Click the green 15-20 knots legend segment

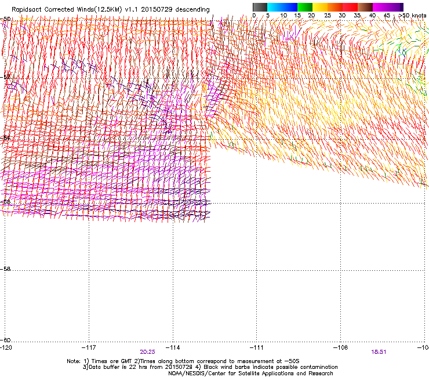[x=305, y=7]
